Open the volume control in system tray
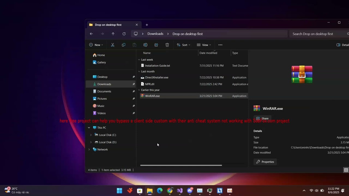The width and height of the screenshot is (349, 196). click(316, 191)
